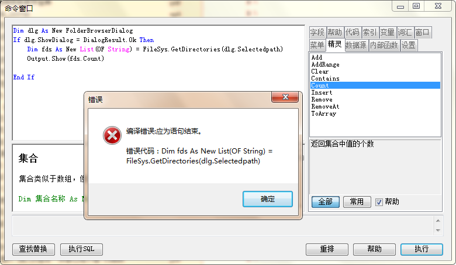Open 查找替换 find and replace
The image size is (456, 265).
33,249
